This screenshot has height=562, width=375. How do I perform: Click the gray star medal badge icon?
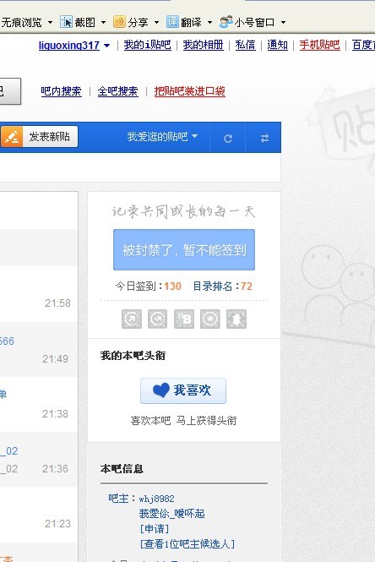pos(210,319)
